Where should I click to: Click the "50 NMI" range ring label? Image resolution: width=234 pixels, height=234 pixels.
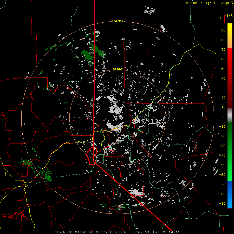118,69
